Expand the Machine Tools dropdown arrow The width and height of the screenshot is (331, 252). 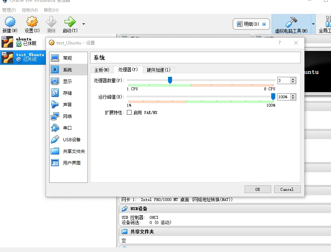tap(313, 24)
